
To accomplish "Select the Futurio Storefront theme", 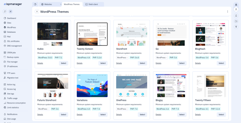I will click(x=64, y=115).
